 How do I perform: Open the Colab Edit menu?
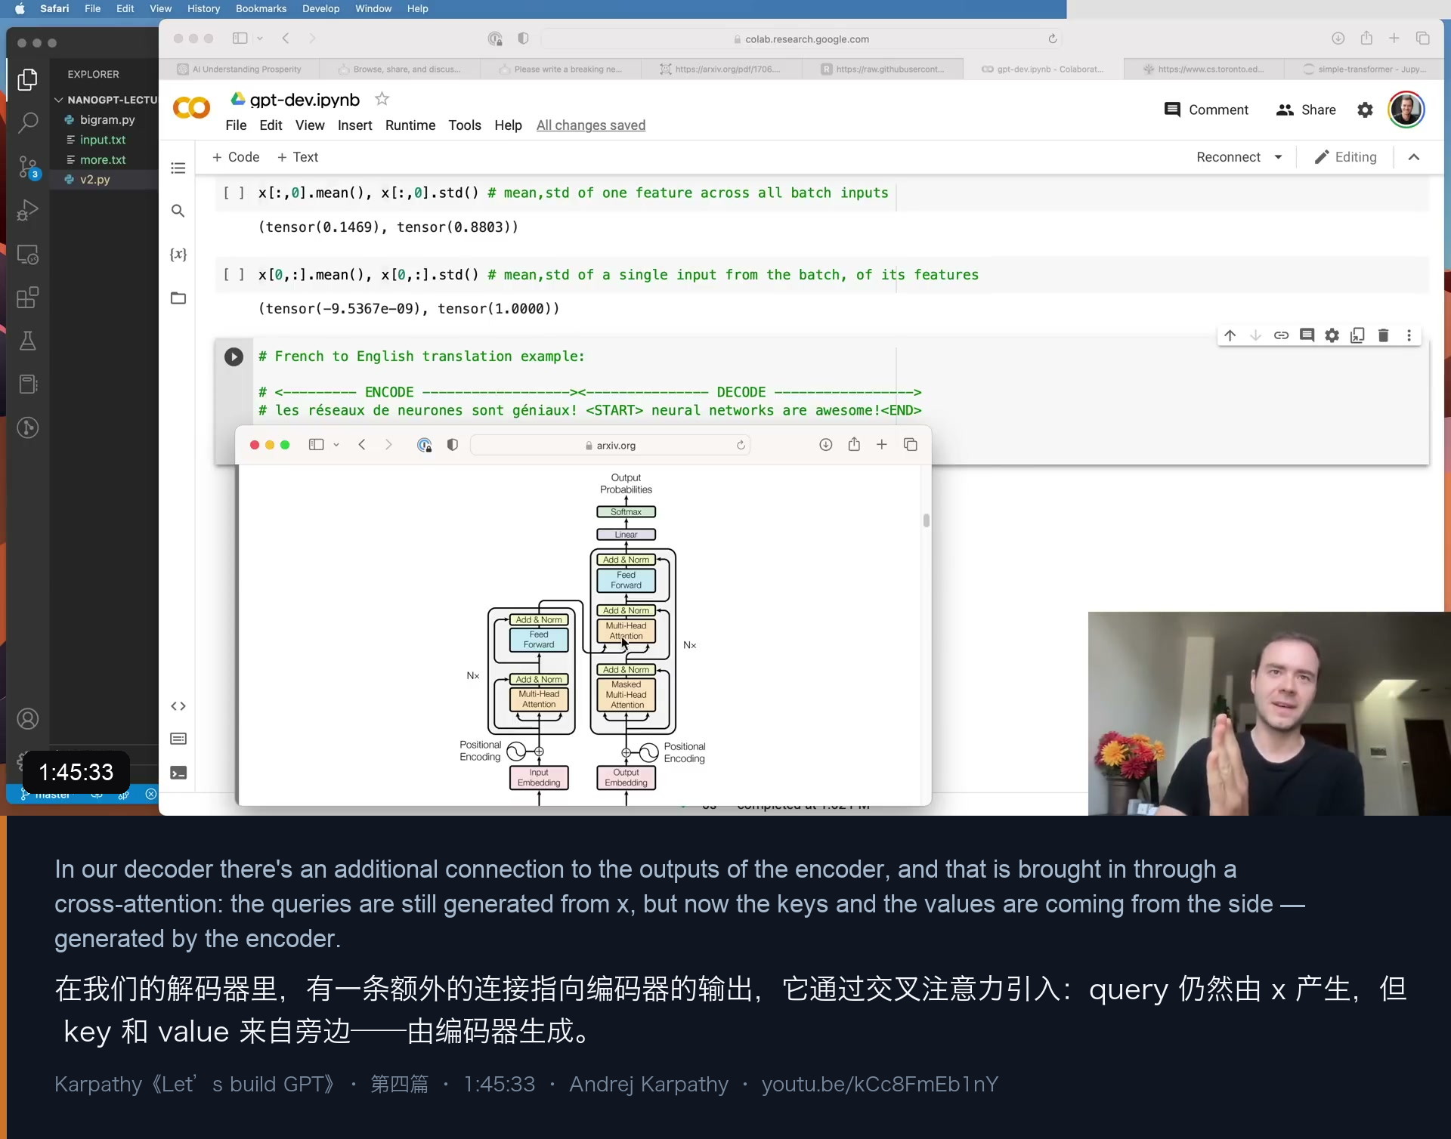[x=271, y=125]
